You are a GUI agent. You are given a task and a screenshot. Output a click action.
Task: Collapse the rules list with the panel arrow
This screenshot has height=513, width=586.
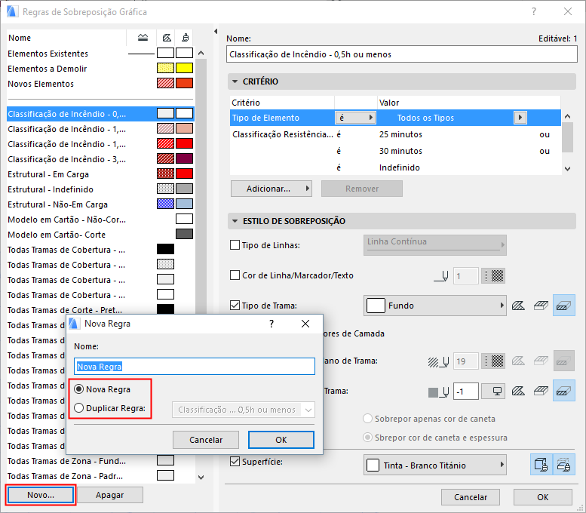click(216, 32)
